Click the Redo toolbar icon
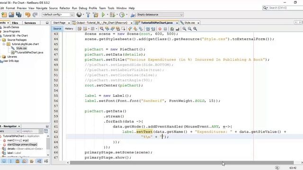This screenshot has width=303, height=170. point(35,15)
